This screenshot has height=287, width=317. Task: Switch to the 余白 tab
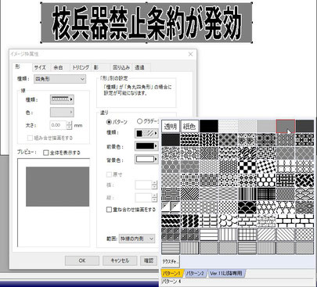[58, 67]
